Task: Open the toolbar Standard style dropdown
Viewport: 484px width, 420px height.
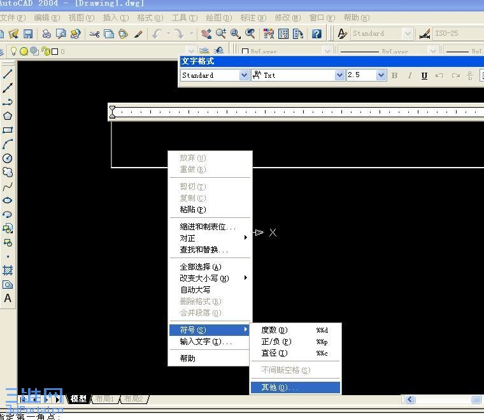Action: [408, 33]
